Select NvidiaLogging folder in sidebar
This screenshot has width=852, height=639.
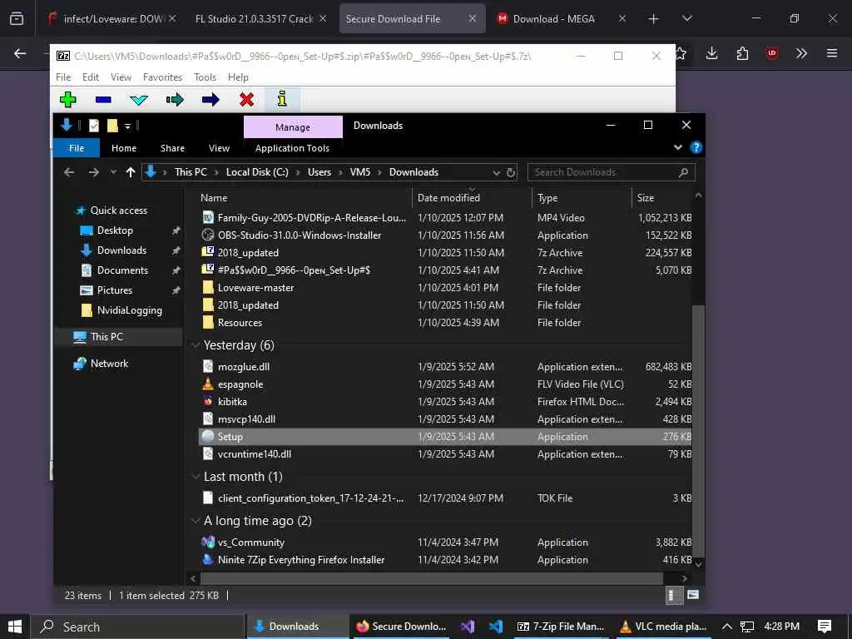pyautogui.click(x=129, y=310)
